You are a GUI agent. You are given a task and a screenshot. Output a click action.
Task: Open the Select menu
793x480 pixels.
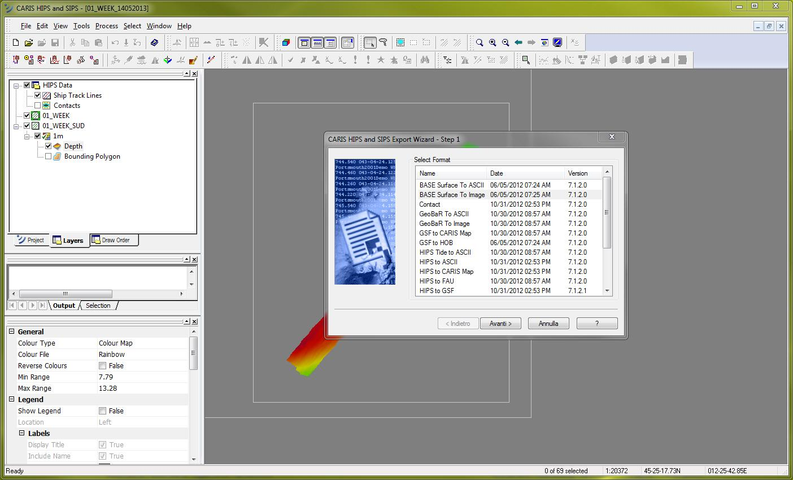(x=132, y=26)
